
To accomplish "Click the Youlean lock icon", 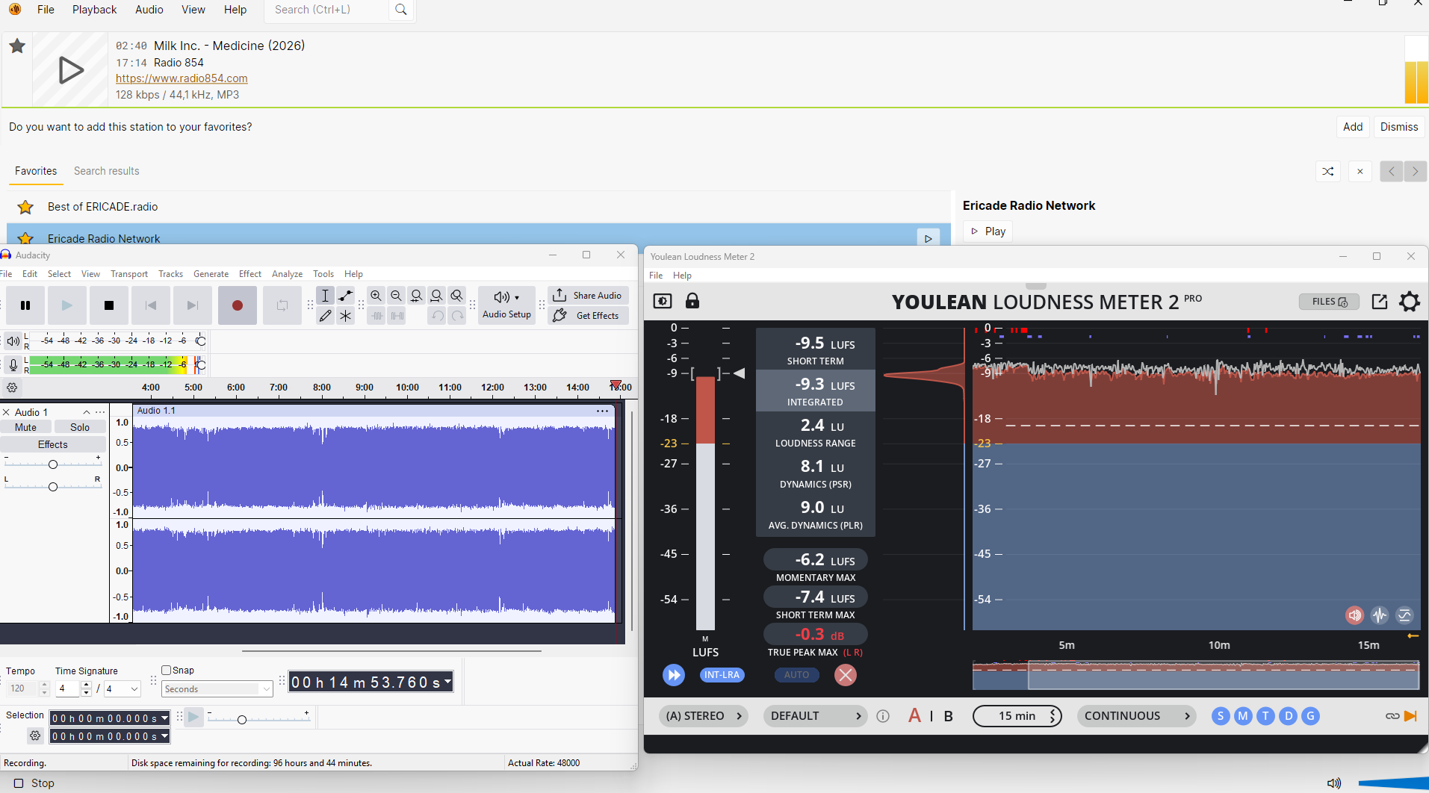I will (x=692, y=301).
